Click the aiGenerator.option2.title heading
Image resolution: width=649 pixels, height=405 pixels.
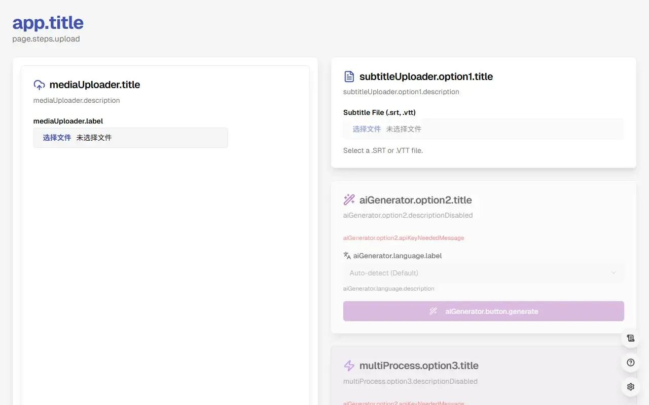point(416,200)
